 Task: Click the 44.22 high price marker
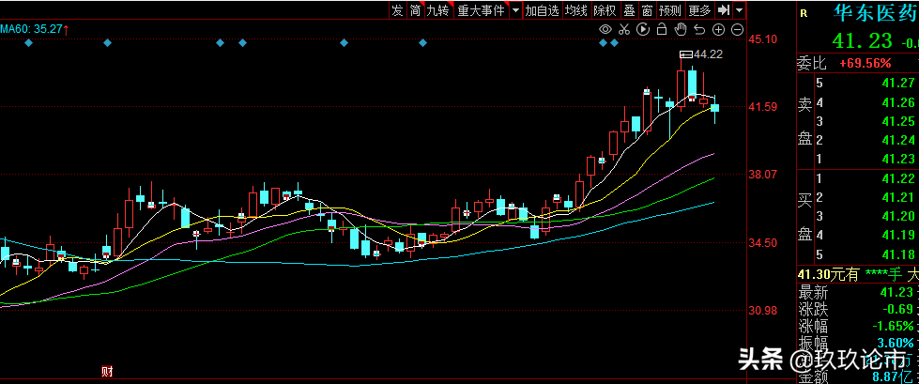(708, 54)
